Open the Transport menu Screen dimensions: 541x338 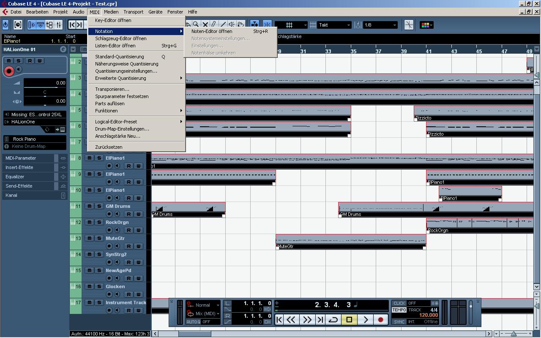point(133,12)
